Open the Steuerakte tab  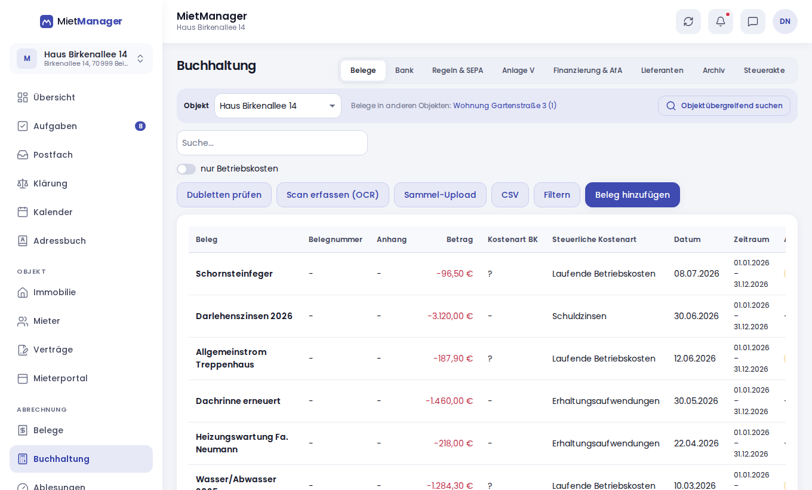764,71
